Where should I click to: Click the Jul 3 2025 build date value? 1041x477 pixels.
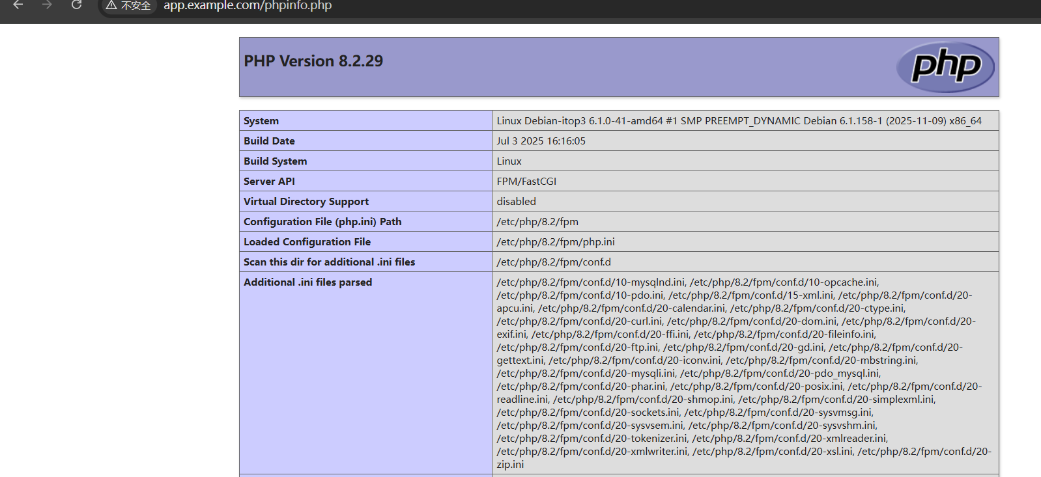coord(541,141)
